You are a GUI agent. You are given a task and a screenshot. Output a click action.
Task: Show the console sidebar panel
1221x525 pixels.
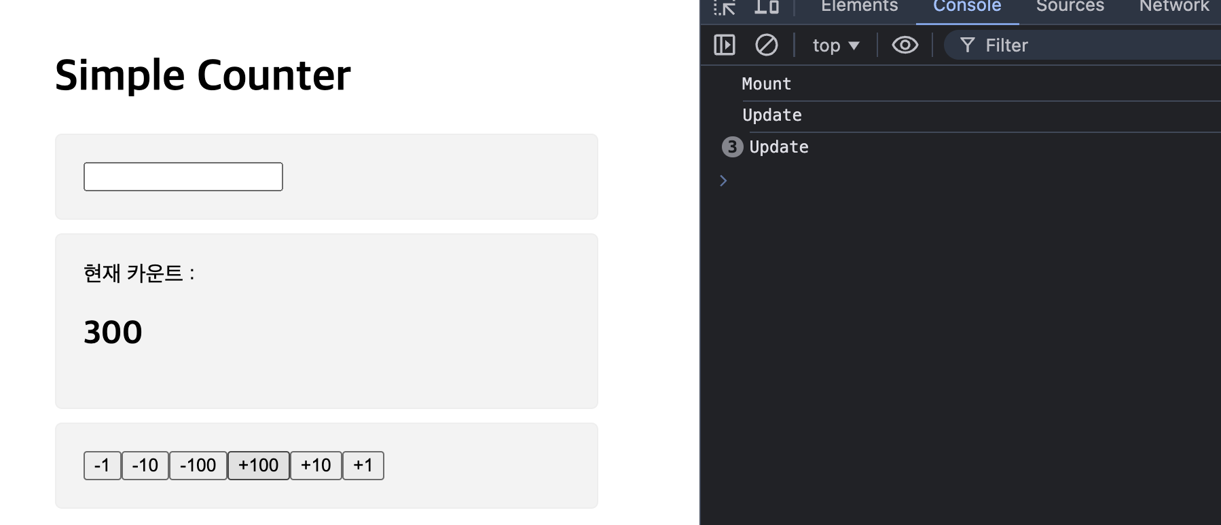(725, 45)
